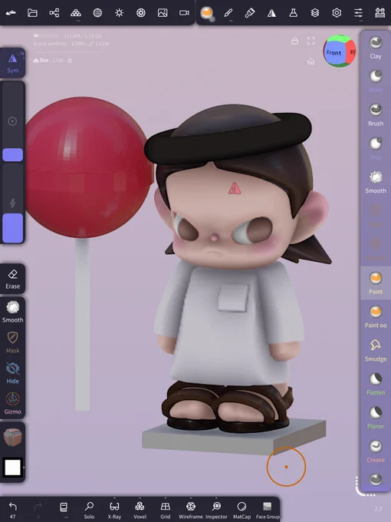The width and height of the screenshot is (391, 522).
Task: Select the Drag tool
Action: coord(376,148)
